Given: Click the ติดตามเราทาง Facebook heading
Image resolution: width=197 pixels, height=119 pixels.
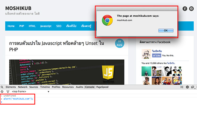Looking at the screenshot, I should point(155,42).
